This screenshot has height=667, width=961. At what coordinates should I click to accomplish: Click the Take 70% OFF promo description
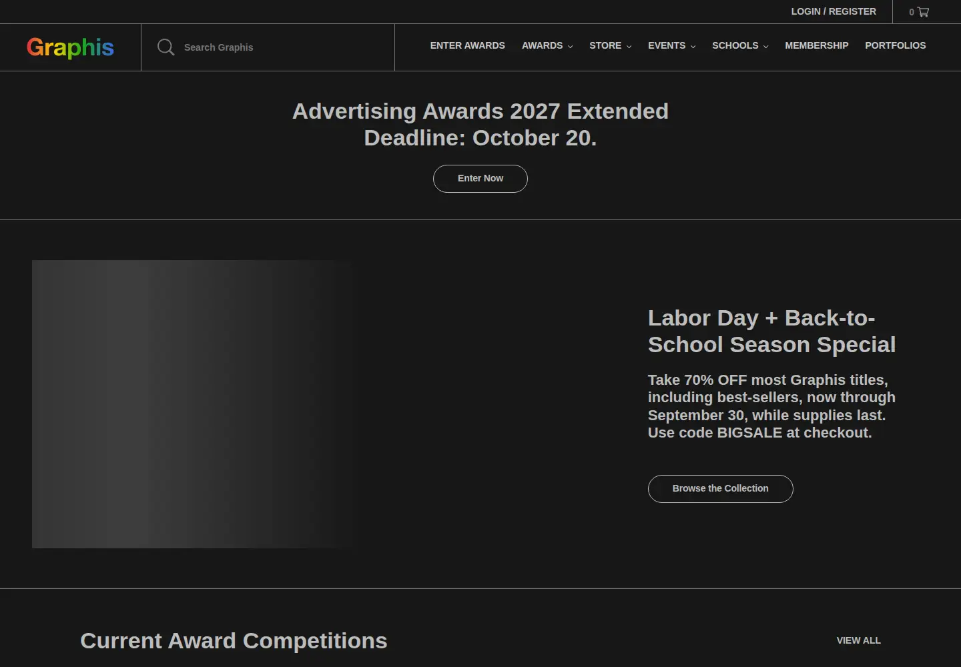click(x=771, y=406)
